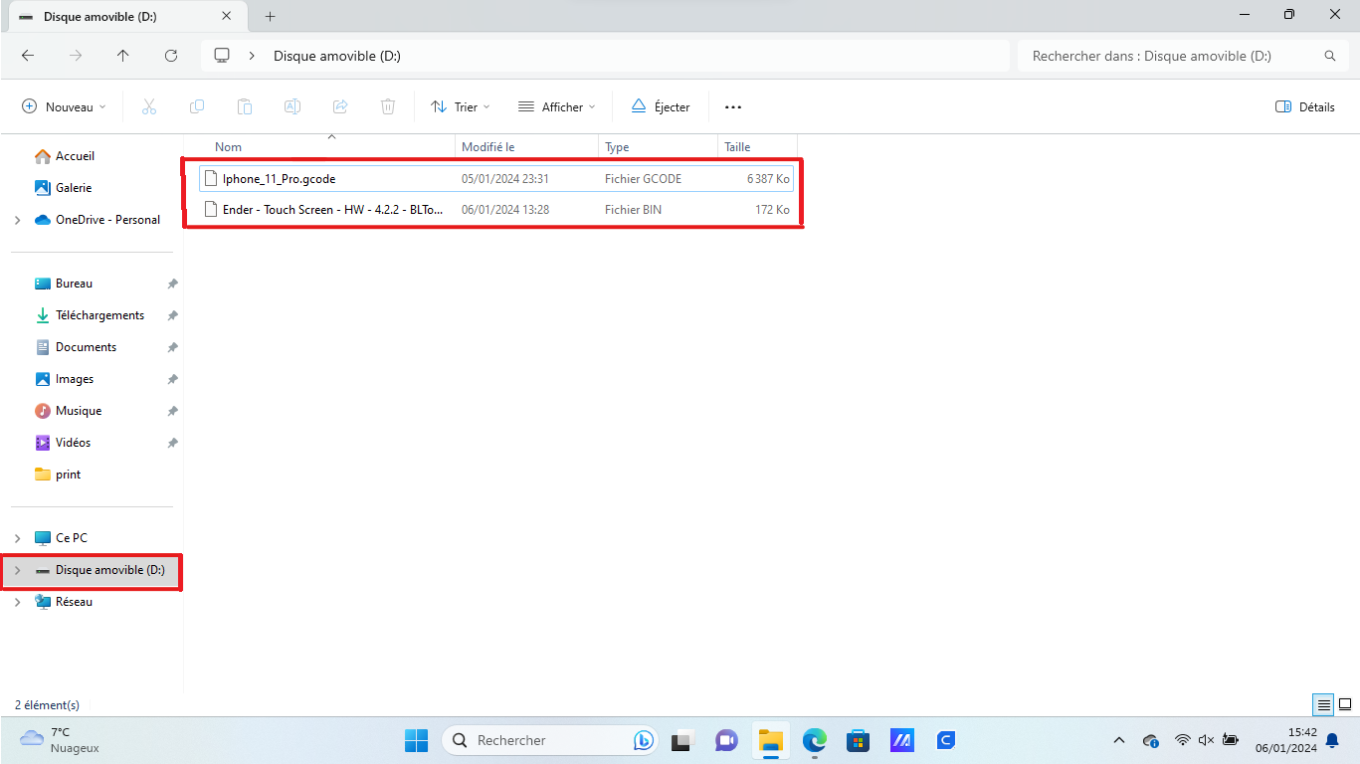Viewport: 1360px width, 764px height.
Task: Open the Musique folder in sidebar
Action: click(x=79, y=411)
